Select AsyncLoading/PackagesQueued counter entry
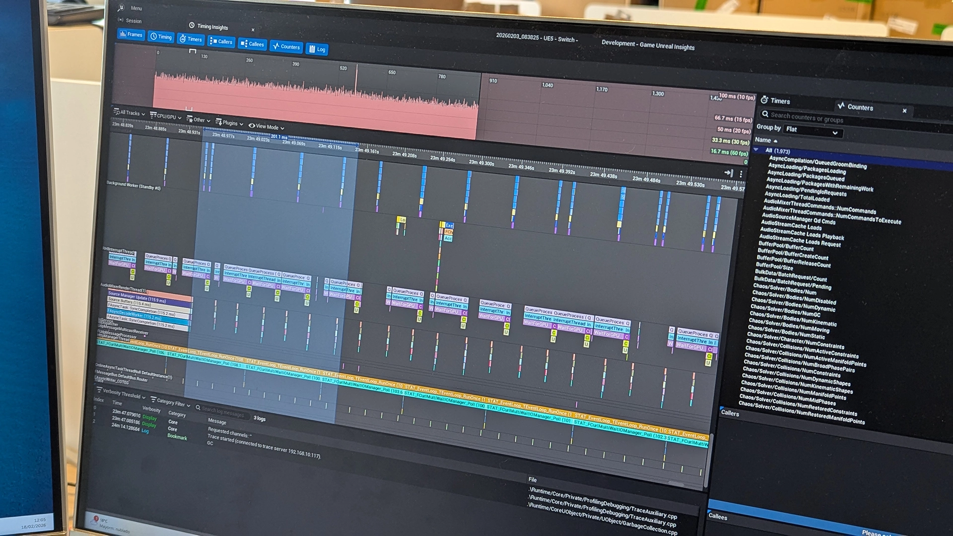 [x=806, y=176]
